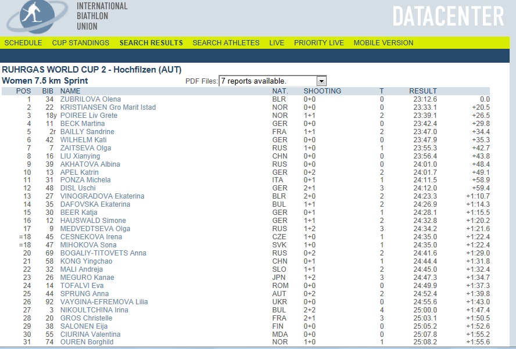Open athlete BECK Martina
The image size is (516, 349).
coord(83,124)
